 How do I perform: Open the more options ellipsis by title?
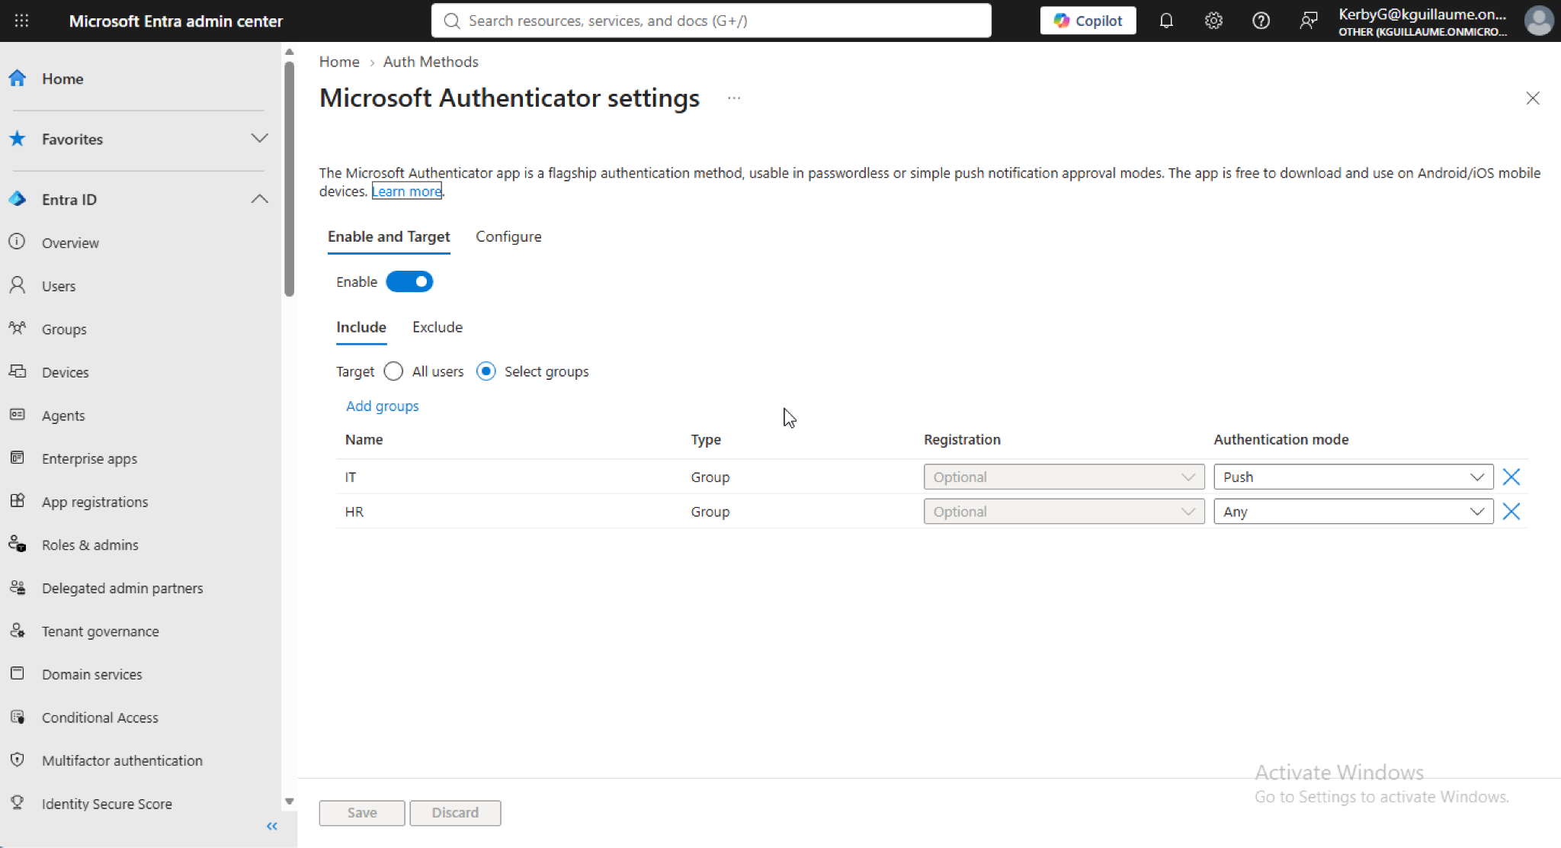click(x=733, y=98)
